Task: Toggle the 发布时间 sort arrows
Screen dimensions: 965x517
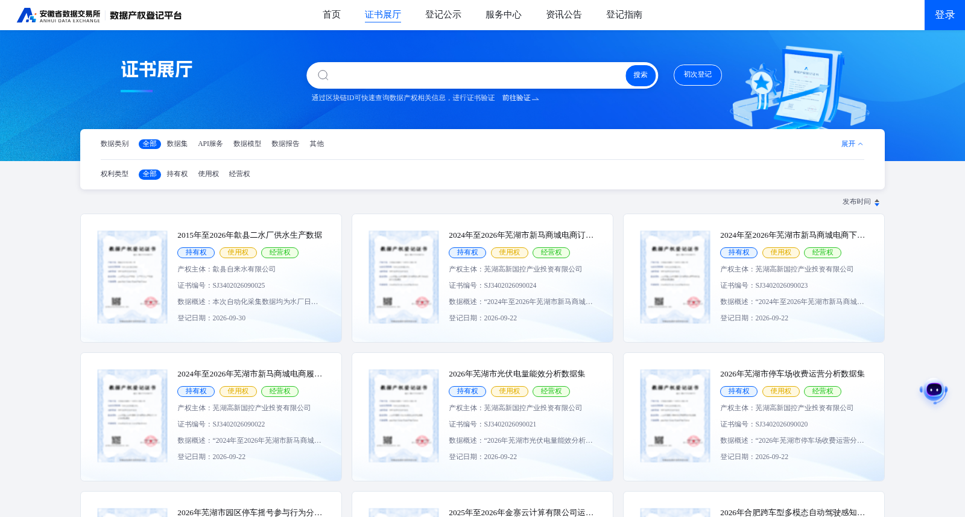Action: [877, 202]
